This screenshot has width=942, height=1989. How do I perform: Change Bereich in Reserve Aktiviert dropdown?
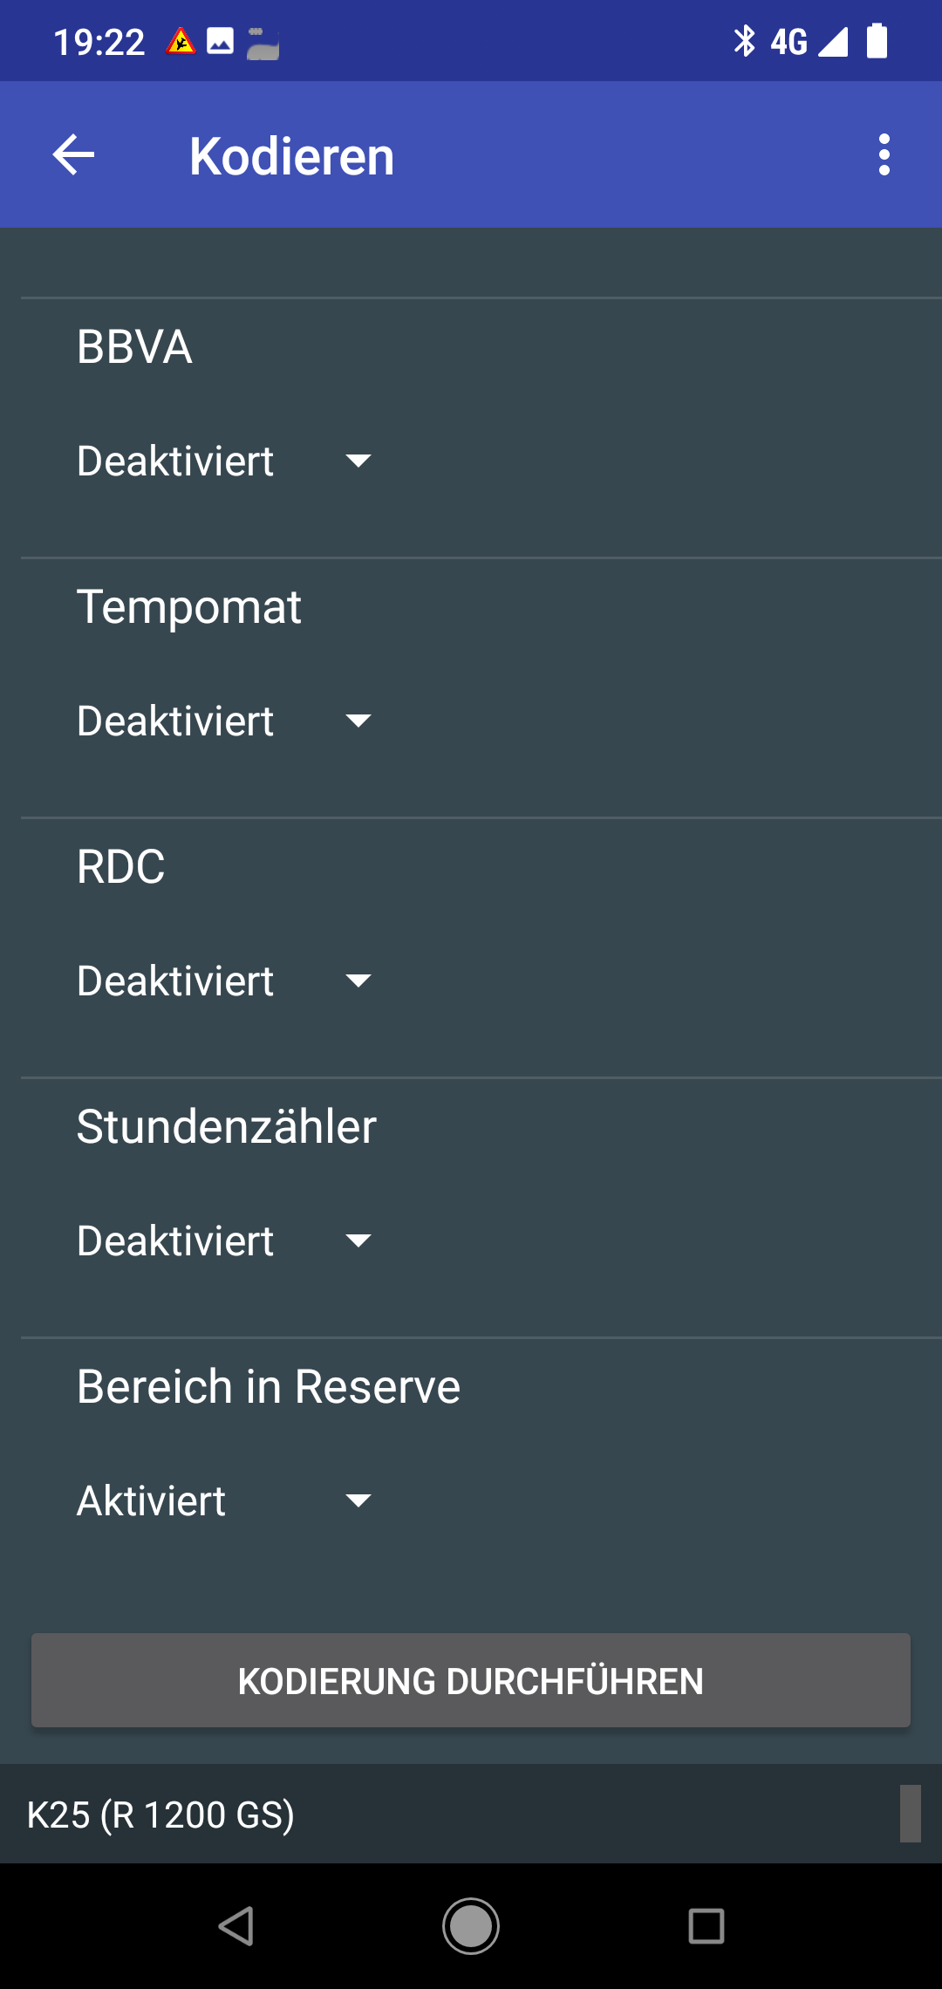224,1500
